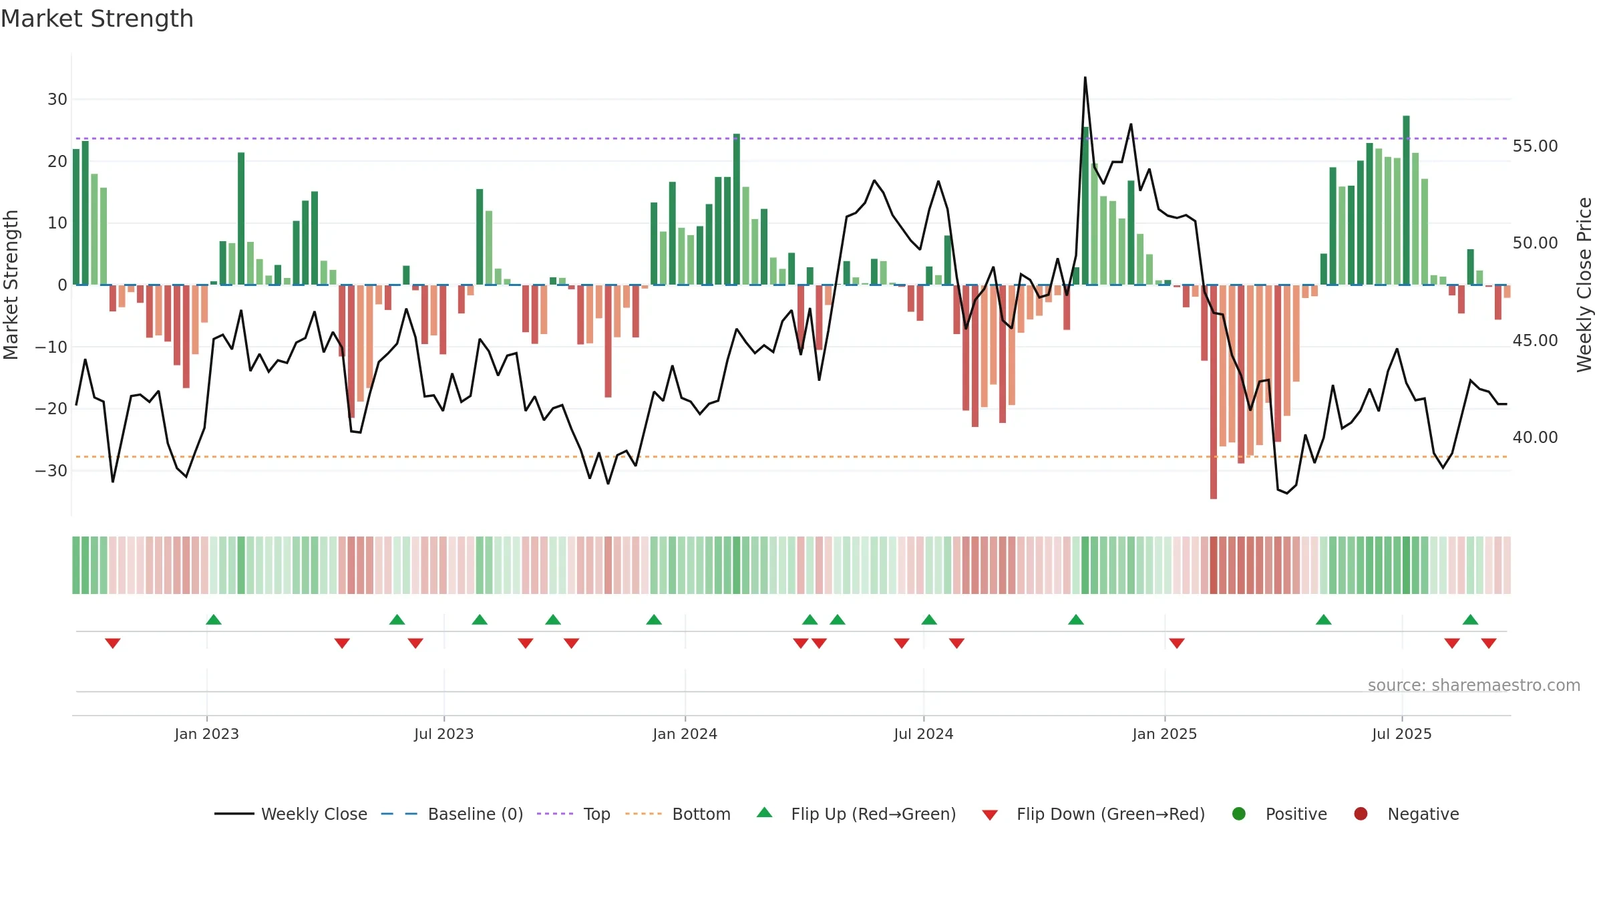Click the 40.00 price axis label
Screen dimensions: 1603x902
pyautogui.click(x=1535, y=437)
